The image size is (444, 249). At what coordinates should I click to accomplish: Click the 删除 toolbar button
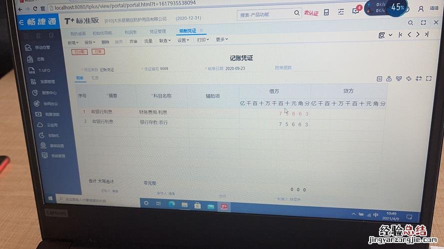point(105,42)
